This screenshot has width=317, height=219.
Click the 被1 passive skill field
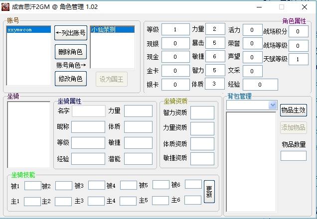click(x=33, y=186)
